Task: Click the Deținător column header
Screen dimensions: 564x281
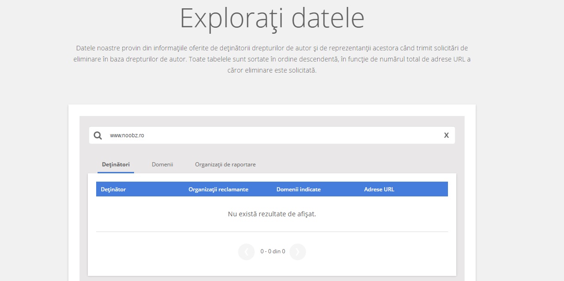Action: coord(113,189)
